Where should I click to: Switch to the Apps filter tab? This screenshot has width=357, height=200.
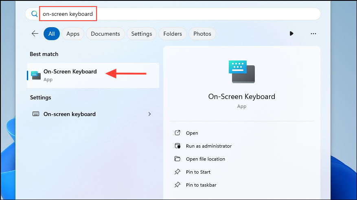[73, 34]
